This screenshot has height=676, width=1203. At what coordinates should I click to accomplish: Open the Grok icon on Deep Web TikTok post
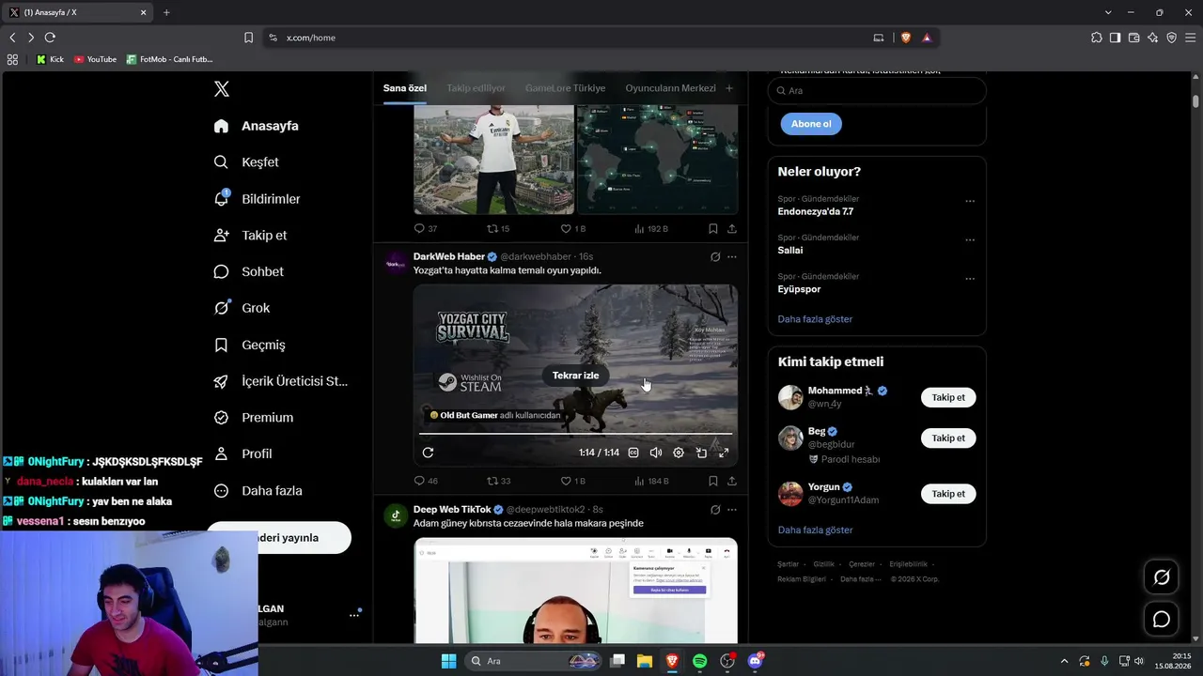715,510
